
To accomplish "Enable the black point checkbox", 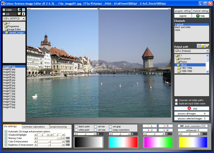I will pos(76,126).
